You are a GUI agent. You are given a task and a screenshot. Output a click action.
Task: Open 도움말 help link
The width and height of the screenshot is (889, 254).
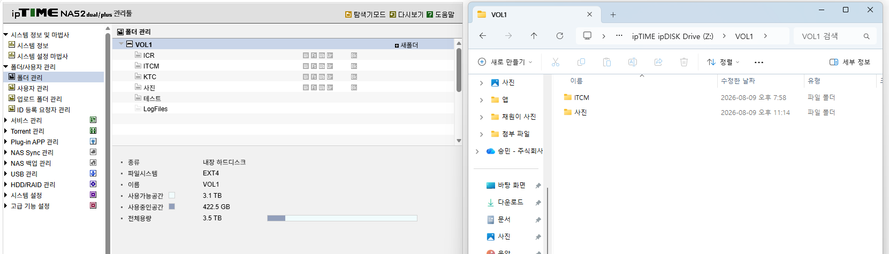coord(440,14)
